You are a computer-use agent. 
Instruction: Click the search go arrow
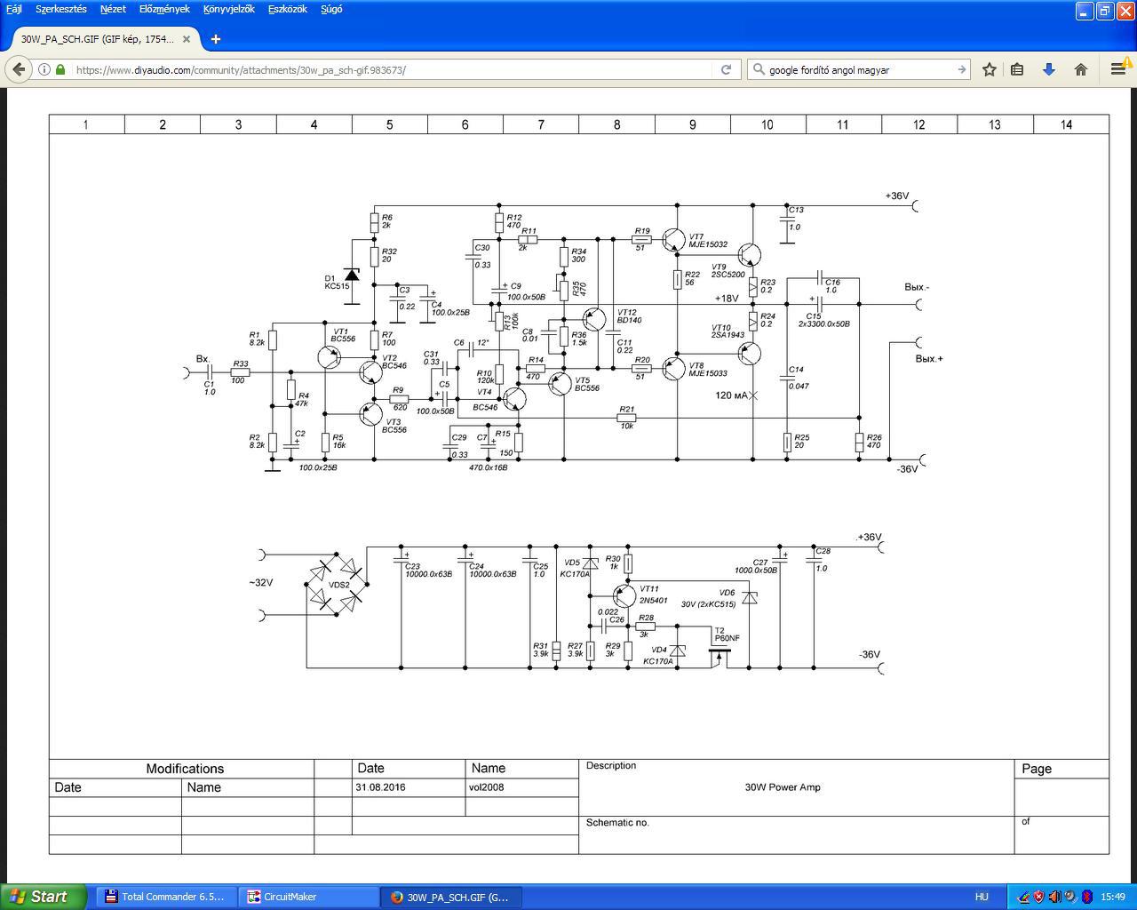[961, 69]
